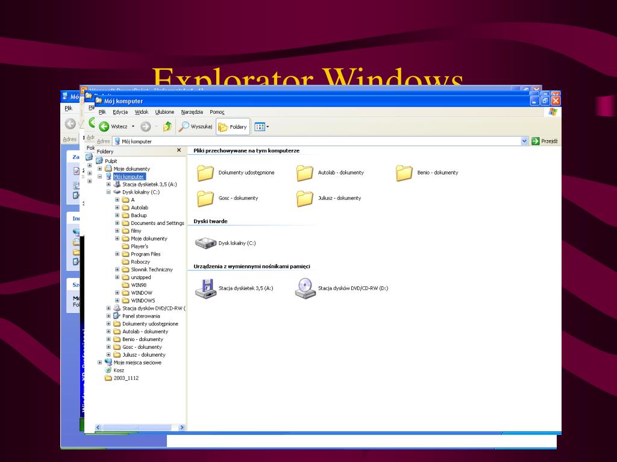Image resolution: width=617 pixels, height=462 pixels.
Task: Close the Foldery pane with X
Action: (x=179, y=150)
